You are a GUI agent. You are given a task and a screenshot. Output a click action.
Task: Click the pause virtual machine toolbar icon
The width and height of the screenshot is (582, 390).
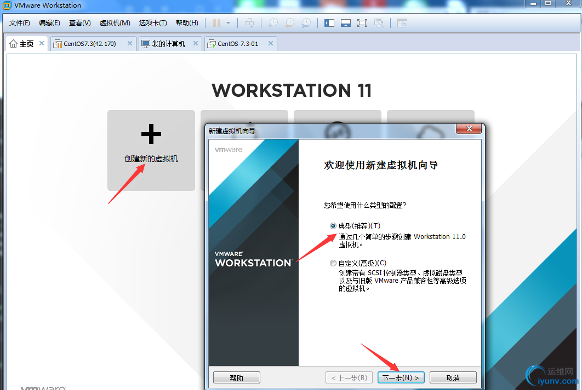[217, 23]
